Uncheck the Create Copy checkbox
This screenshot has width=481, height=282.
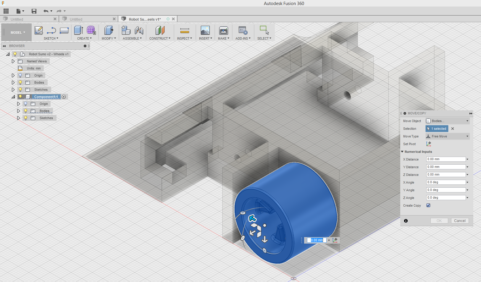coord(428,205)
